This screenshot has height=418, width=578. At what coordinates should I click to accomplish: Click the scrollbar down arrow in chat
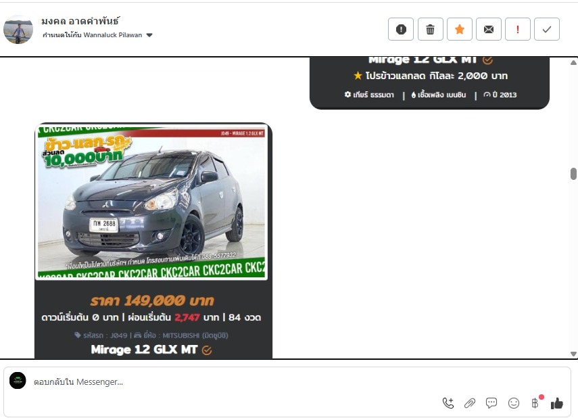tap(573, 354)
